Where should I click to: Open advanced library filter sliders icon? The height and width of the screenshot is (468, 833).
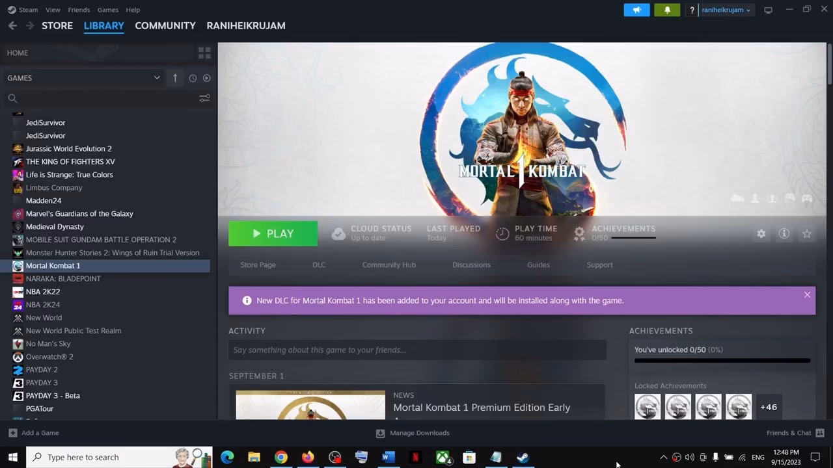point(204,98)
